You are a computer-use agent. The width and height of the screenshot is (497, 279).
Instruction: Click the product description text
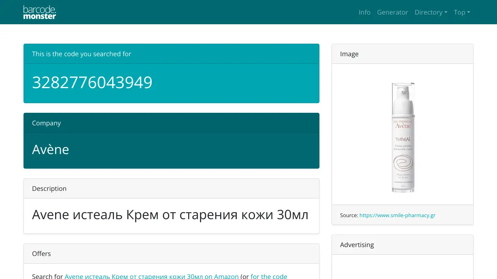click(170, 215)
